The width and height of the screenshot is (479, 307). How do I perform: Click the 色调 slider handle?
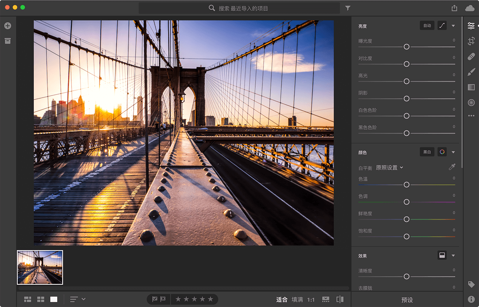click(x=406, y=202)
